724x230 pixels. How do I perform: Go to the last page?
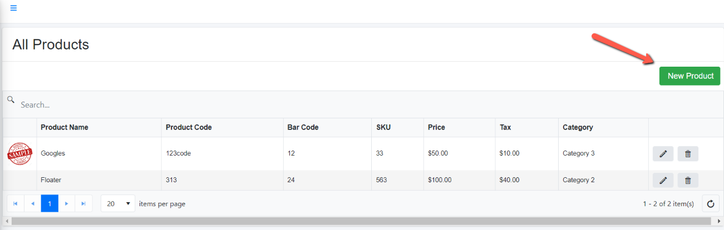click(83, 204)
